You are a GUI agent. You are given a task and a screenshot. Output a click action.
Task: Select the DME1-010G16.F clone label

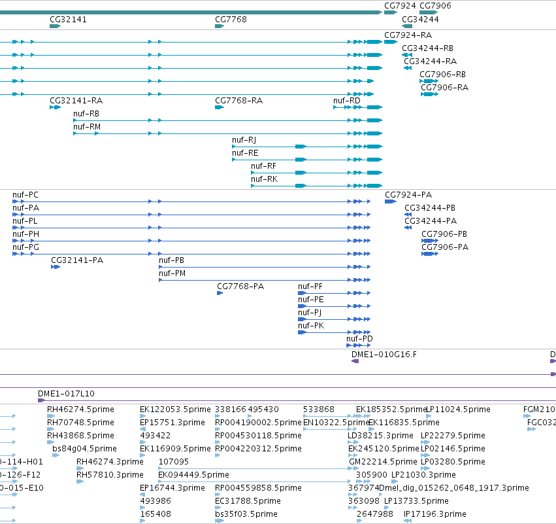tap(384, 355)
